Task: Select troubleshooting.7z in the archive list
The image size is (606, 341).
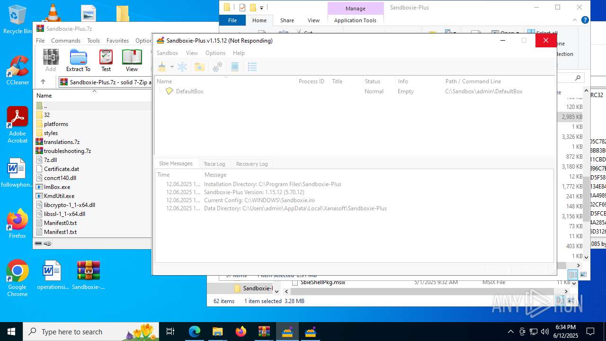Action: (x=67, y=151)
